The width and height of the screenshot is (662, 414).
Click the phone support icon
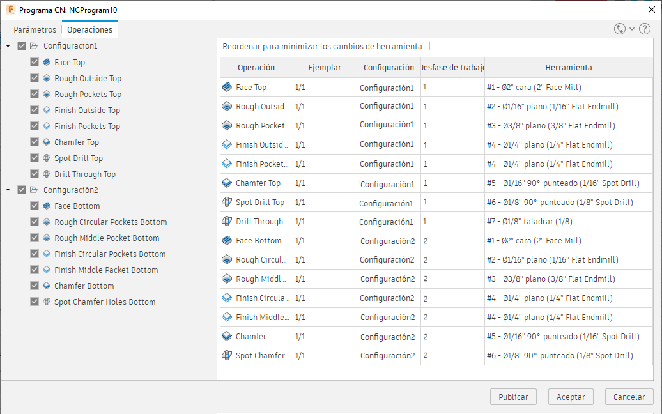pos(619,29)
